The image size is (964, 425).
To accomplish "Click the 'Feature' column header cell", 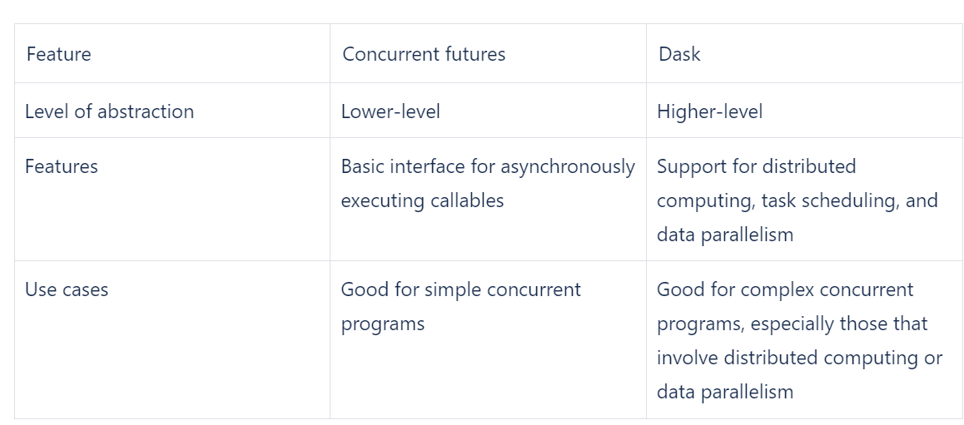I will [x=58, y=55].
